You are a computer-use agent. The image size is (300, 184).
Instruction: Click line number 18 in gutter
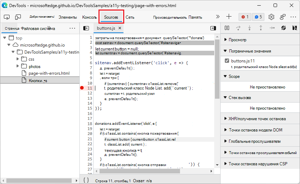pyautogui.click(x=90, y=123)
